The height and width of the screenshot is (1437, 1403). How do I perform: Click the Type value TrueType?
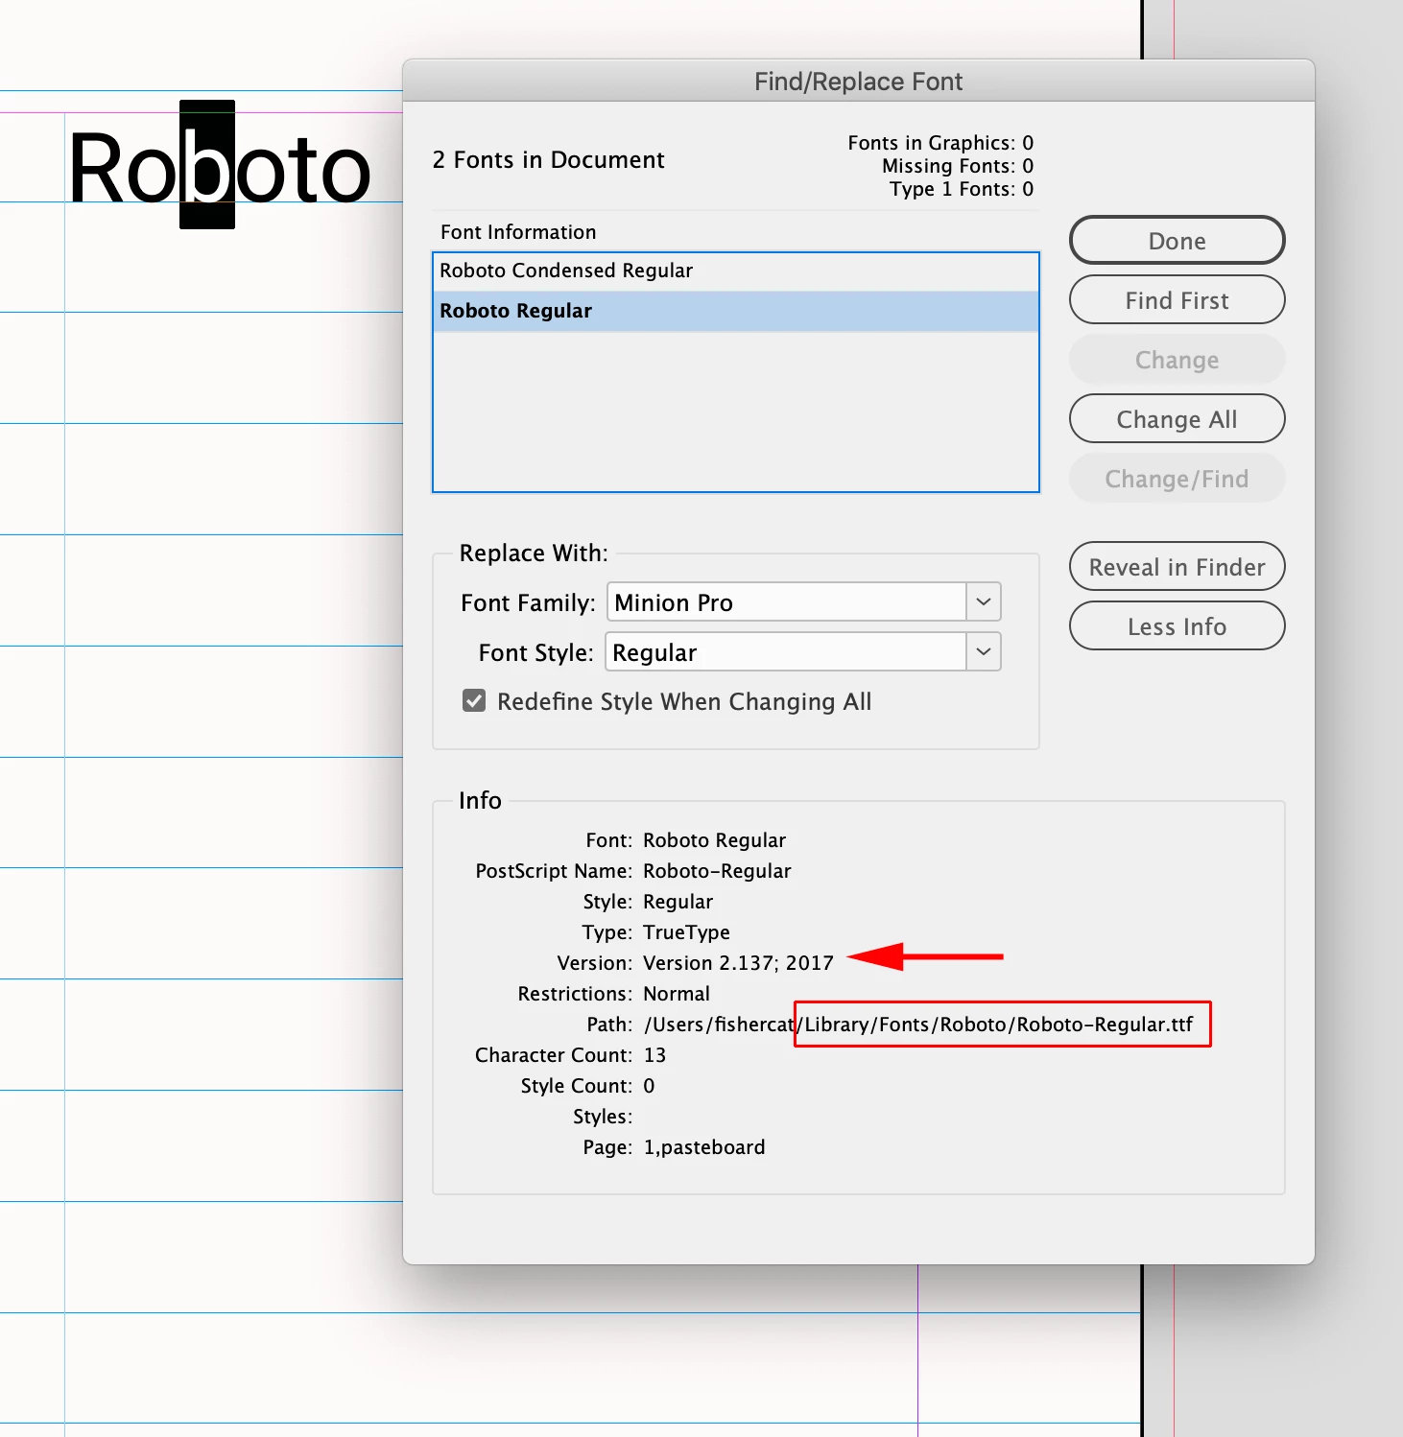686,932
